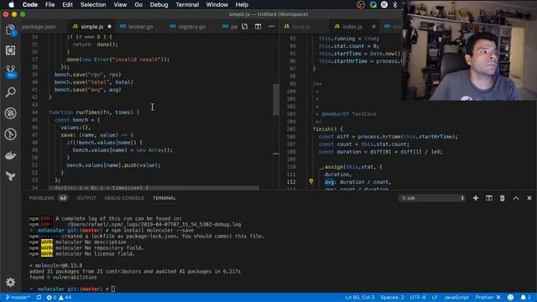Show the Problems panel tab

pos(48,198)
